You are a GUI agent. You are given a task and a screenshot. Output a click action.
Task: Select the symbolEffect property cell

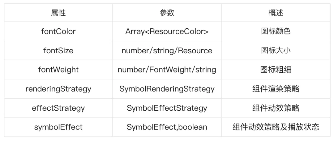point(58,127)
